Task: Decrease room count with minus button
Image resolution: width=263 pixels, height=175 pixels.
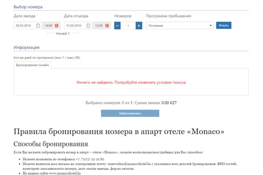Action: click(118, 26)
